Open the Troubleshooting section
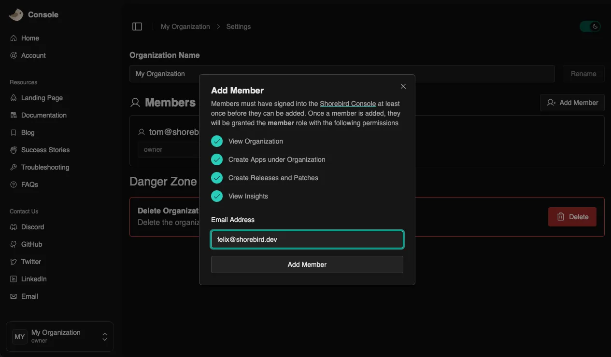This screenshot has width=611, height=357. click(44, 167)
